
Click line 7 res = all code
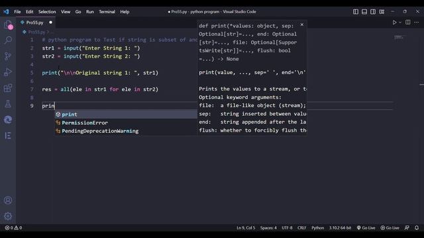100,89
